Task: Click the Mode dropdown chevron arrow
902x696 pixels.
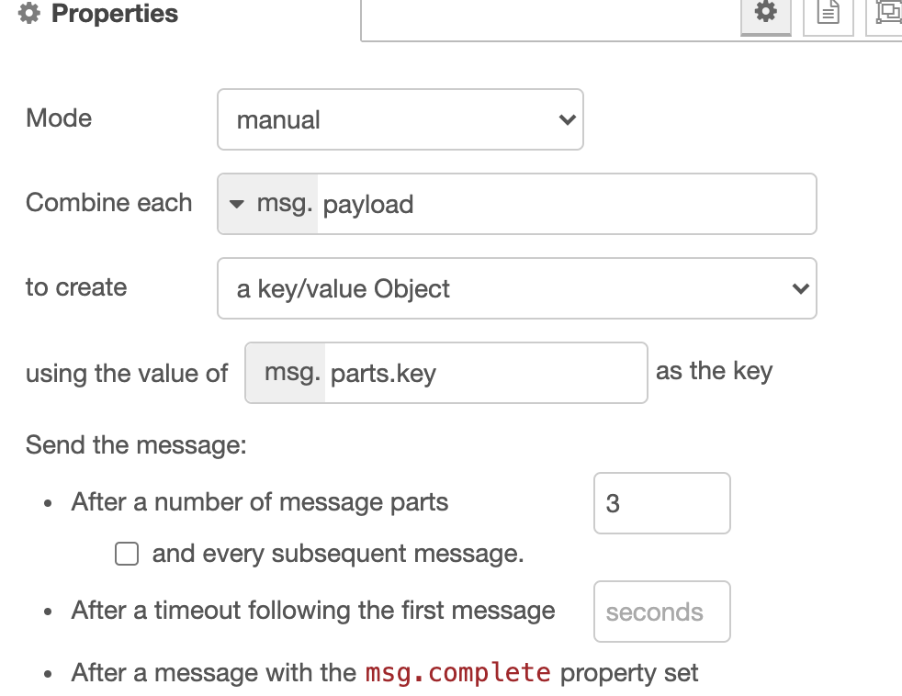Action: 567,119
